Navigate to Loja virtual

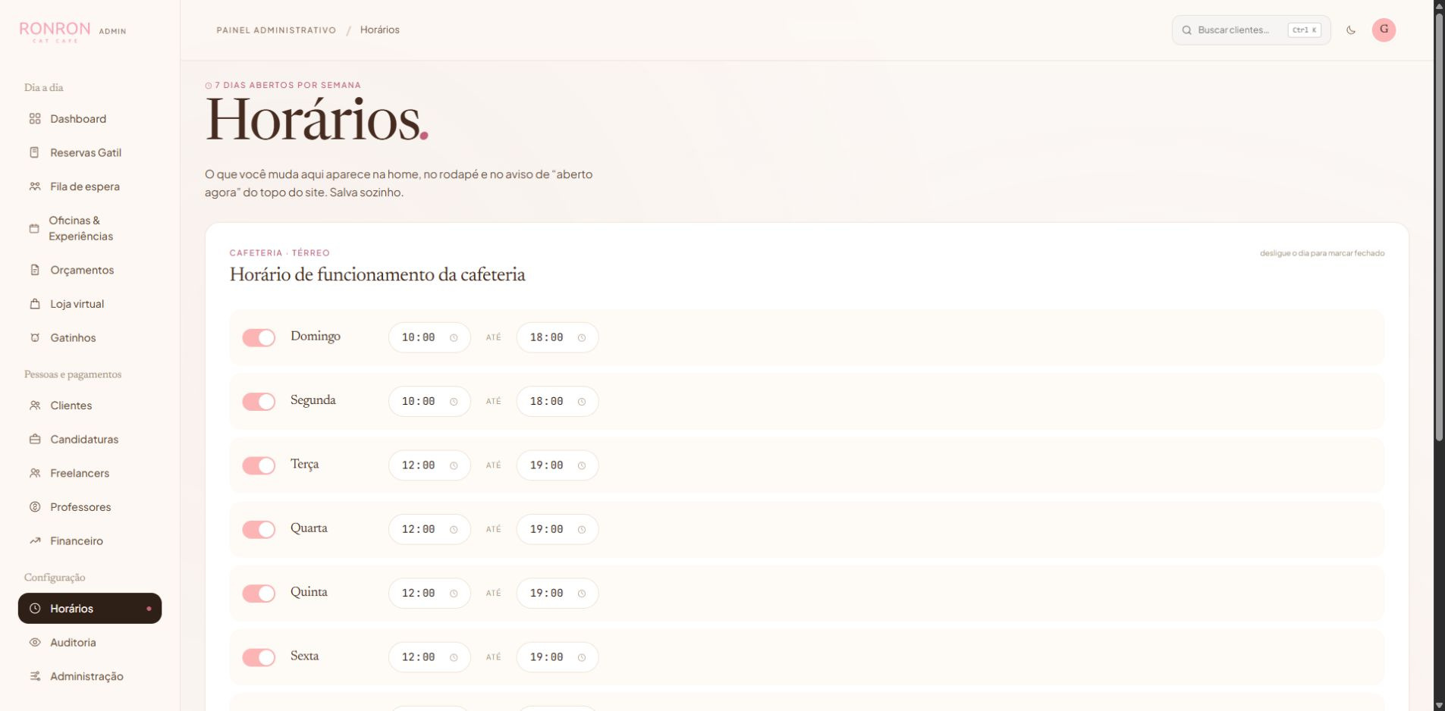90,304
